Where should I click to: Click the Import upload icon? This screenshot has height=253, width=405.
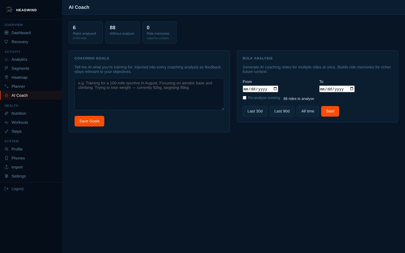[x=6, y=167]
